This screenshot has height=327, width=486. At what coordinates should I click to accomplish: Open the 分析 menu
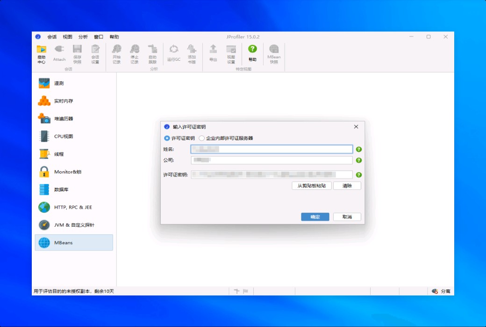pos(83,36)
